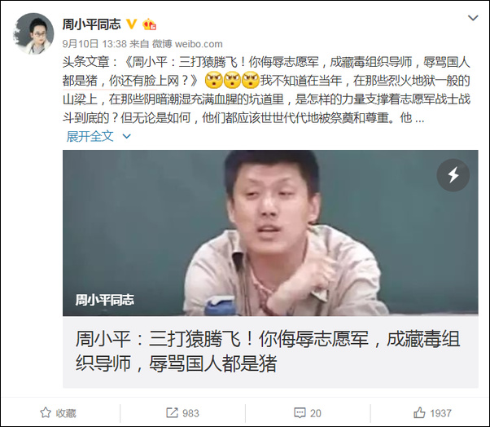Image resolution: width=490 pixels, height=427 pixels.
Task: Click the orange verified V badge
Action: [x=132, y=24]
